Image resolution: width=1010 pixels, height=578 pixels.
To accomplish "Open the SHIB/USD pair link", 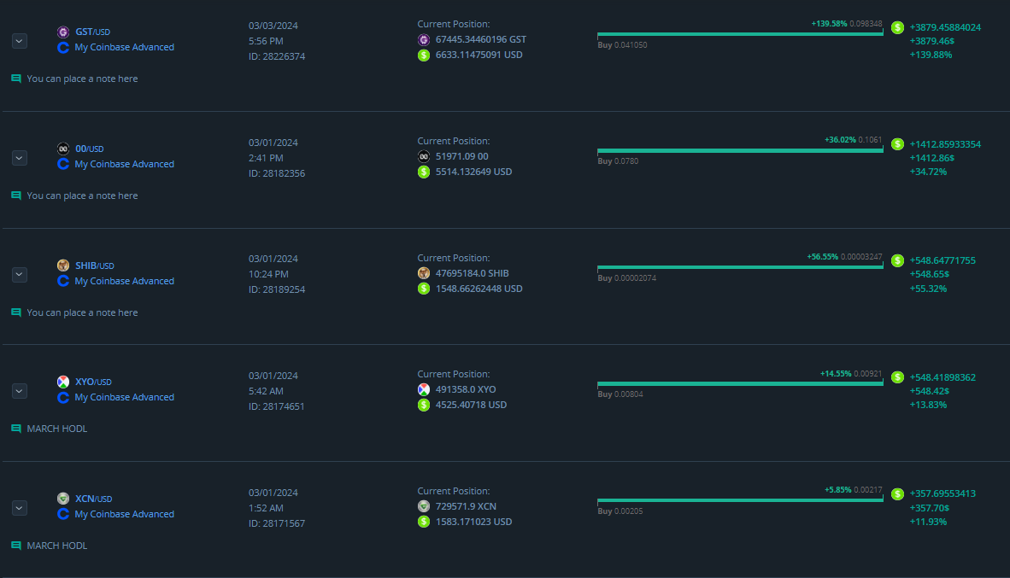I will (x=94, y=266).
